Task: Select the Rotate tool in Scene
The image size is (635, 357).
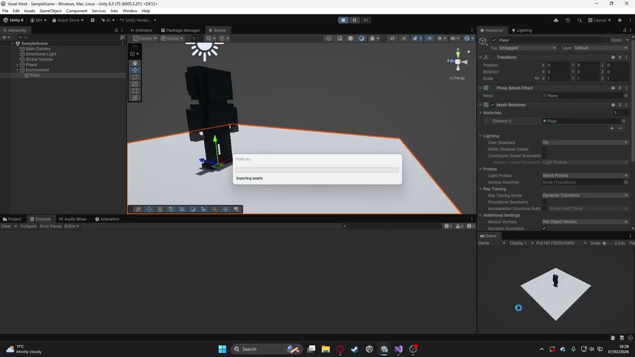Action: (x=134, y=77)
